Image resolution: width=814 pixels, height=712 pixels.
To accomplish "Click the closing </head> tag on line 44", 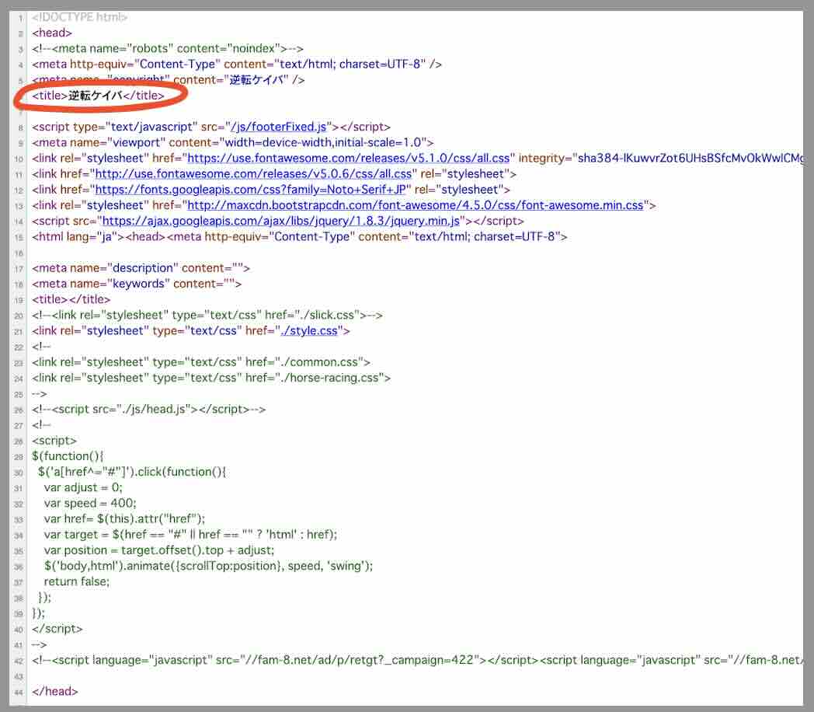I will click(55, 691).
